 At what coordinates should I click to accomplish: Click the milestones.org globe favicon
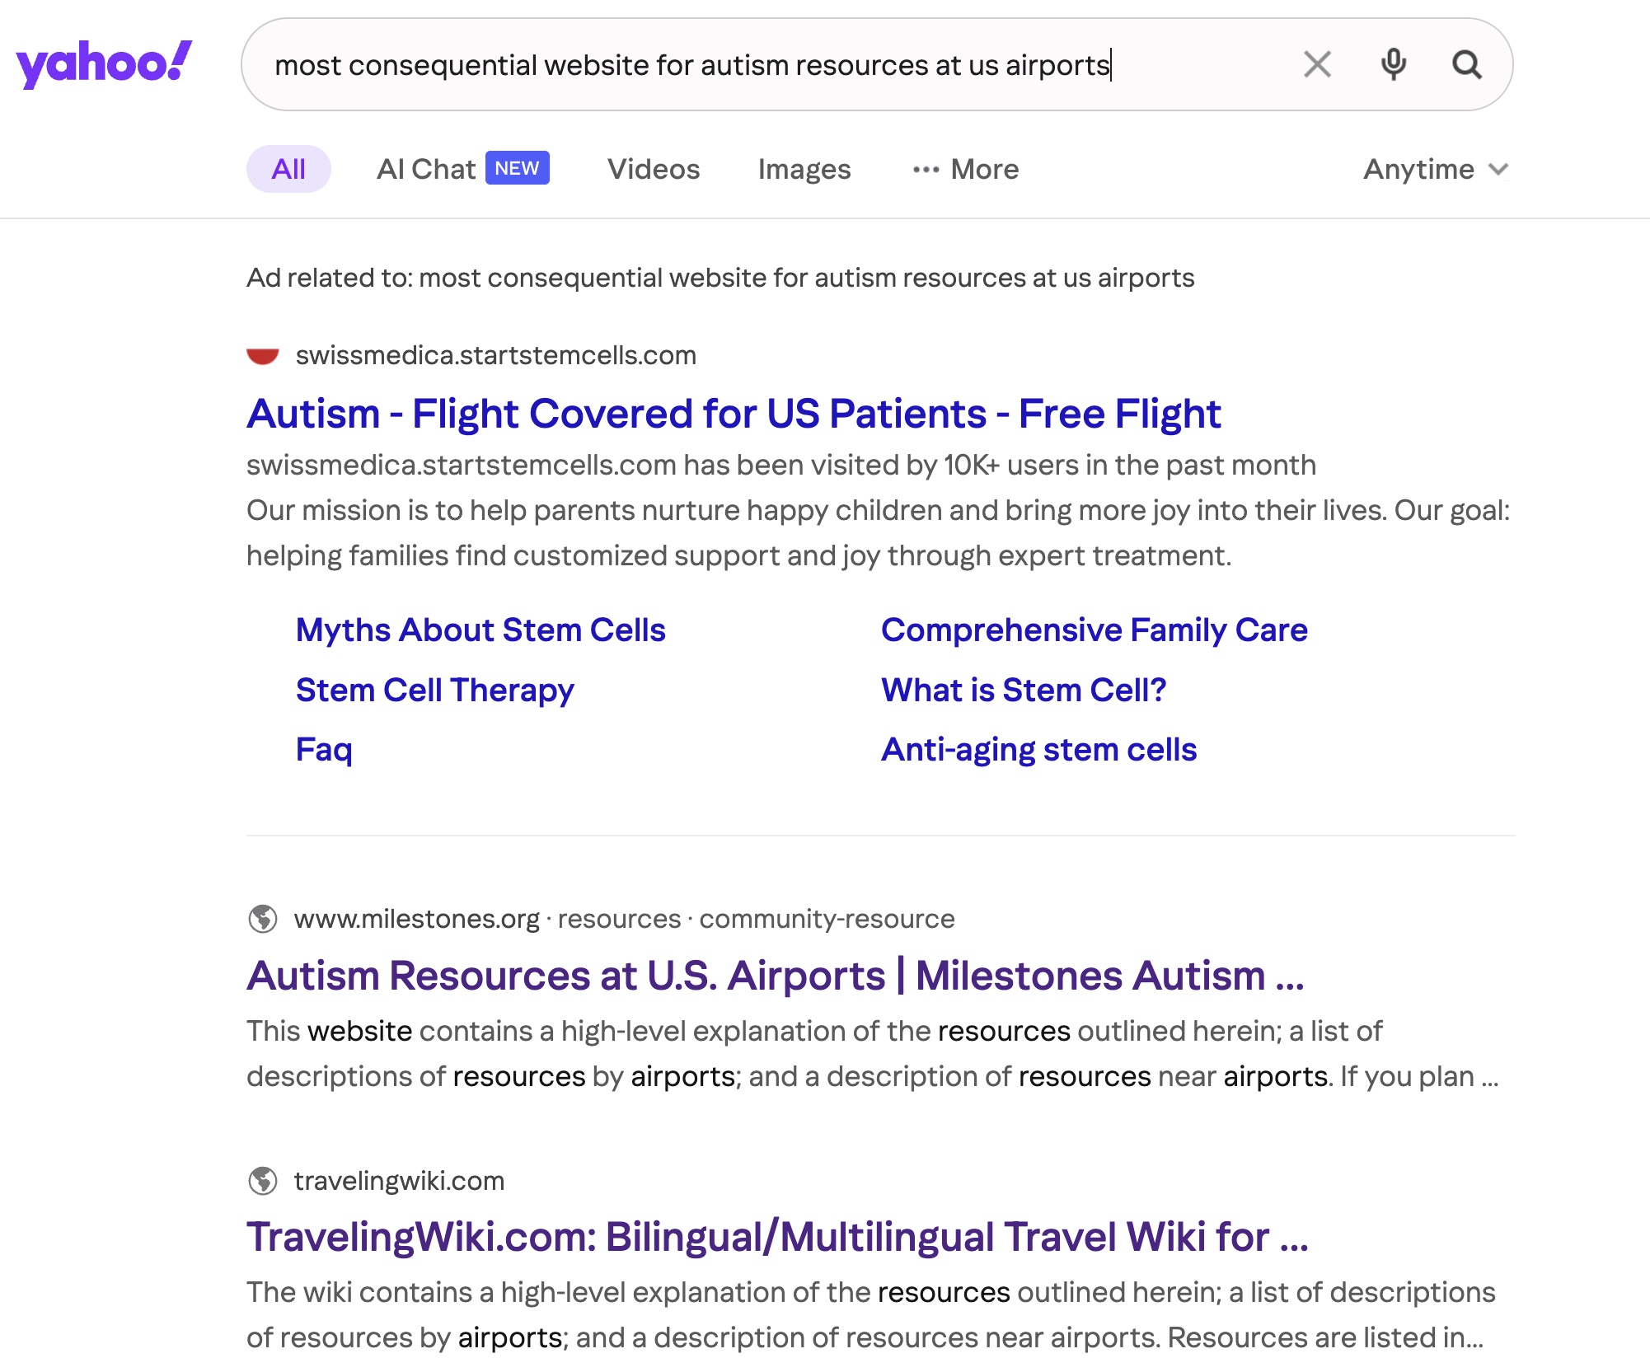pyautogui.click(x=263, y=919)
